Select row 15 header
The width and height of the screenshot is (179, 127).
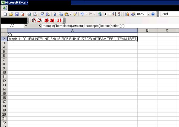pyautogui.click(x=4, y=94)
